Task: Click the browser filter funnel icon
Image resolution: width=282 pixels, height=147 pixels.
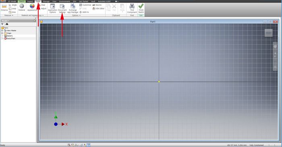Action: click(2, 24)
